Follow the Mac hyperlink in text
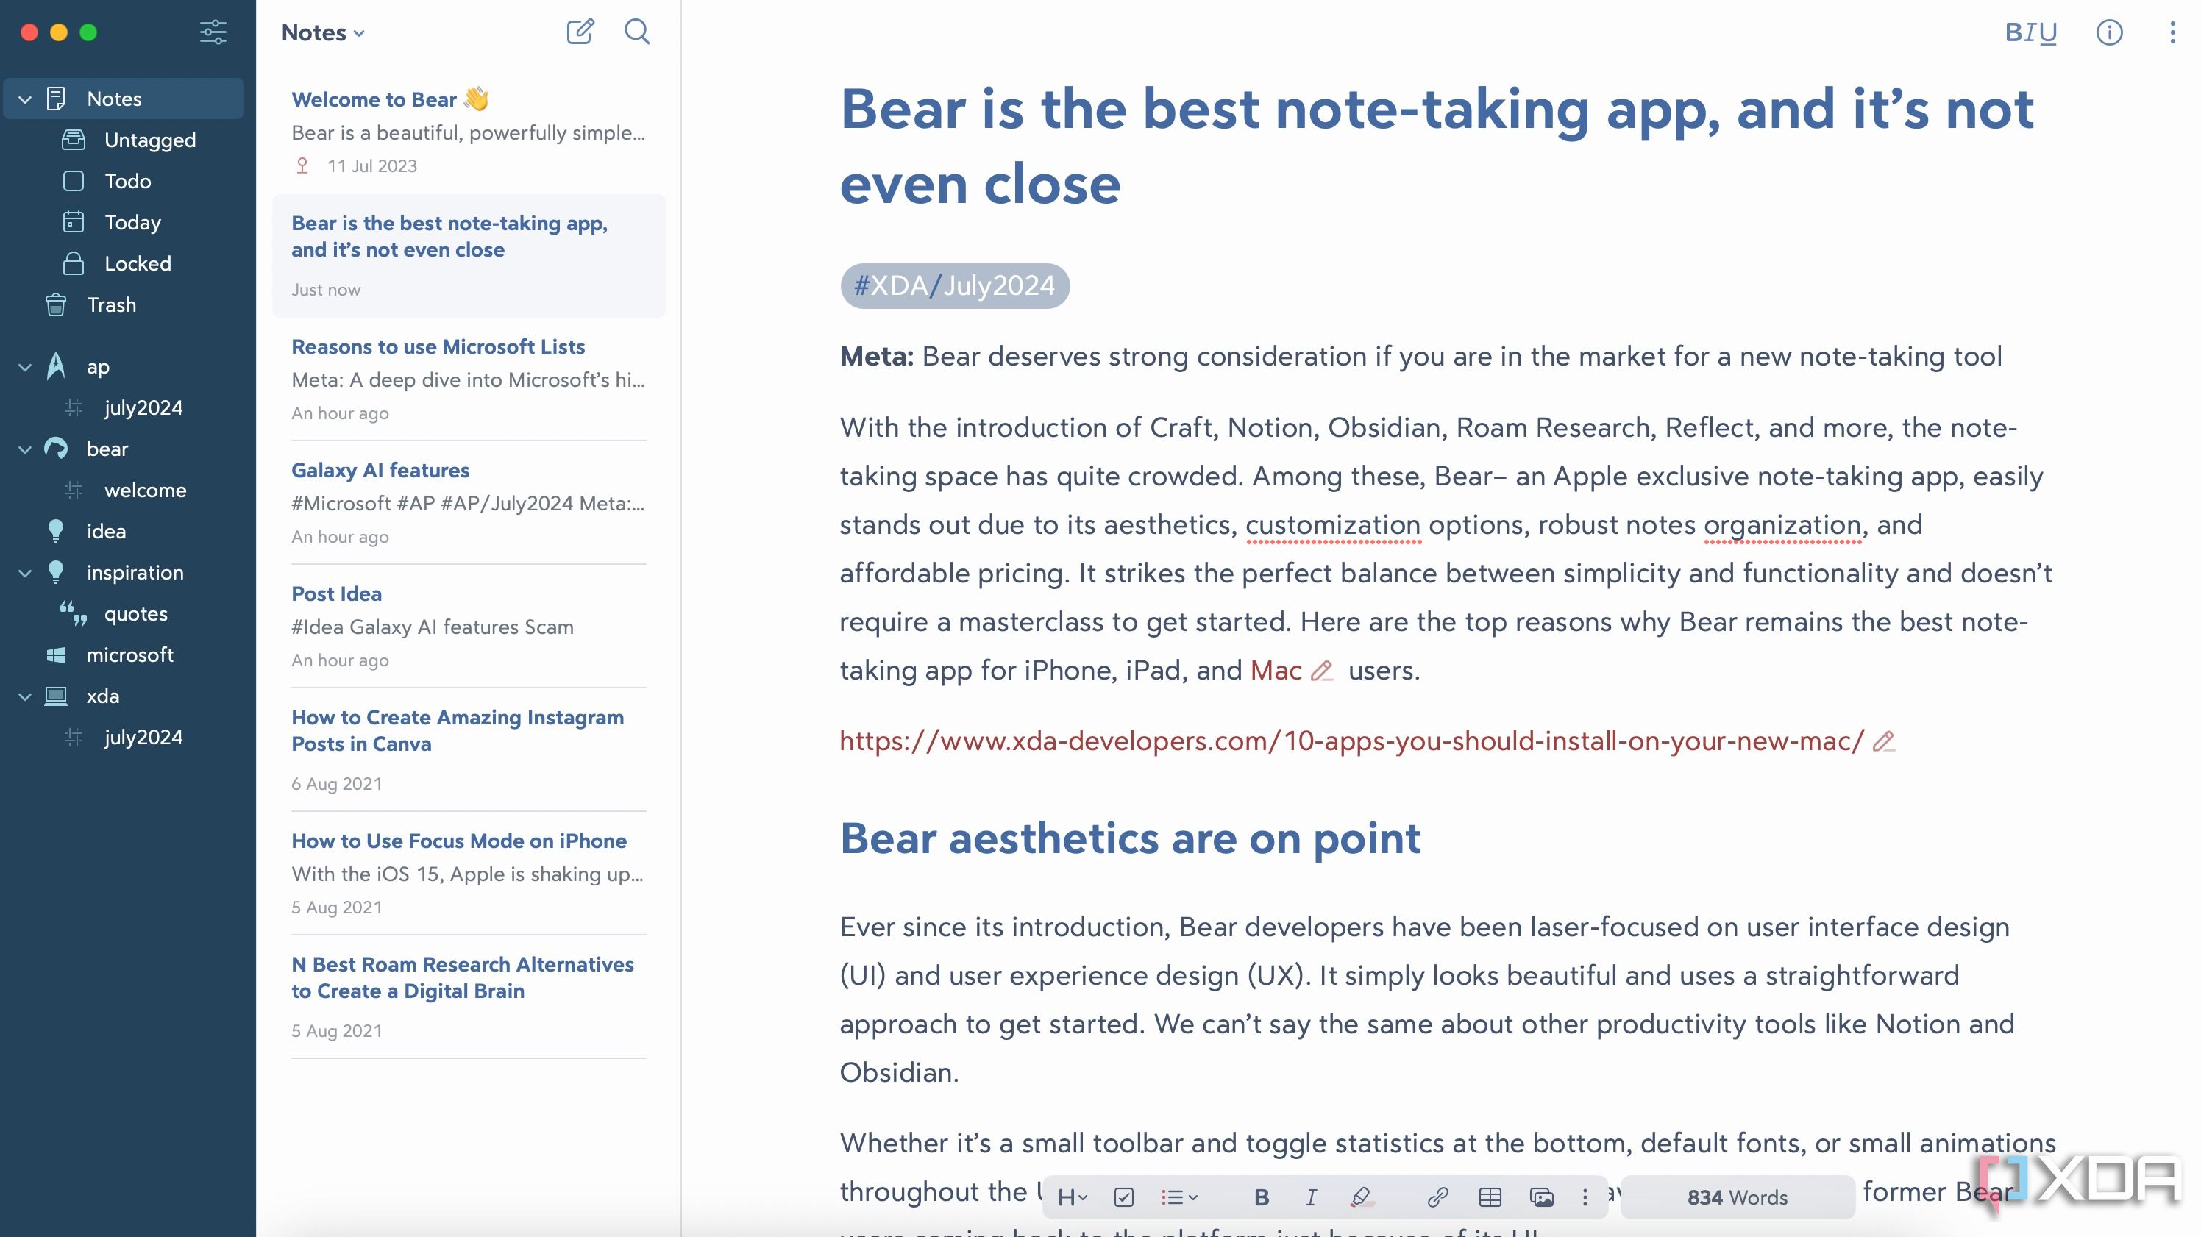This screenshot has width=2201, height=1237. point(1276,671)
